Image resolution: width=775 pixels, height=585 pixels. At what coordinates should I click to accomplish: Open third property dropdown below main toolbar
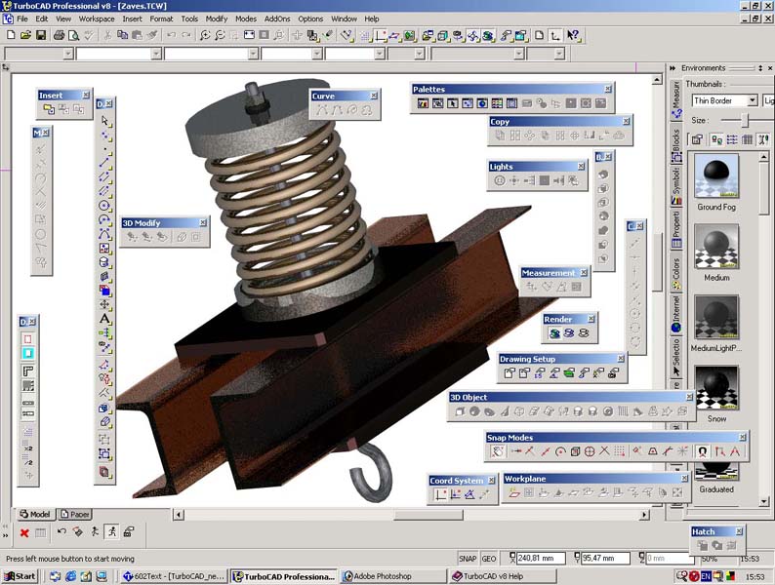(253, 54)
